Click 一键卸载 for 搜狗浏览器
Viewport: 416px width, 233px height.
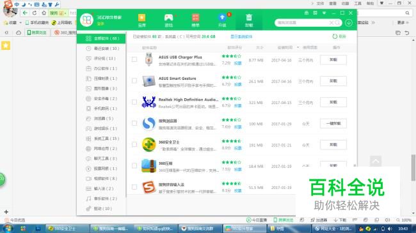(x=333, y=124)
